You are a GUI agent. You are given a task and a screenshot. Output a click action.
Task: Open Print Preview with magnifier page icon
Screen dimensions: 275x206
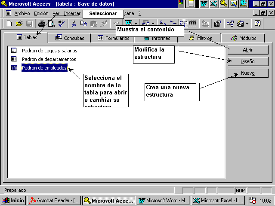point(51,24)
